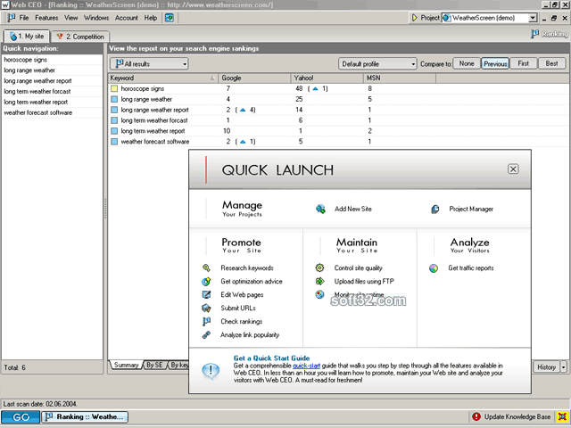Set comparison to None
571x428 pixels.
click(x=466, y=63)
